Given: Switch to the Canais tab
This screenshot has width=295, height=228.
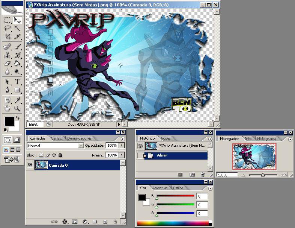Looking at the screenshot, I should point(56,138).
